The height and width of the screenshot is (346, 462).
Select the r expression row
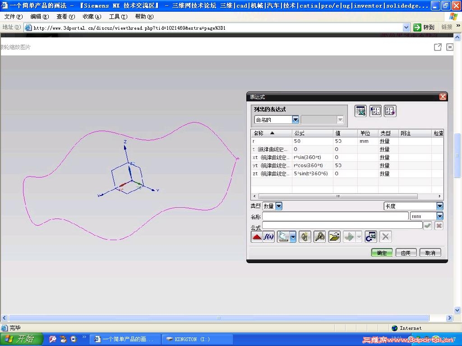pos(347,141)
